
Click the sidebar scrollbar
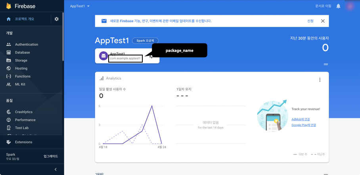coord(63,36)
